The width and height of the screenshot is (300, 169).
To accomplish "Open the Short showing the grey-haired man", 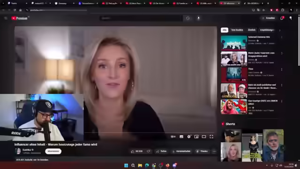I will click(273, 145).
